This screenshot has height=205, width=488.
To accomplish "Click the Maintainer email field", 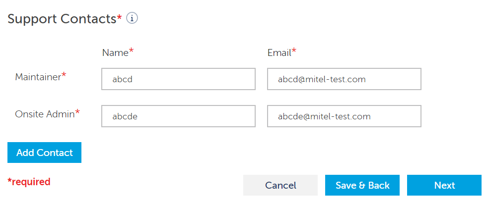I will (344, 79).
